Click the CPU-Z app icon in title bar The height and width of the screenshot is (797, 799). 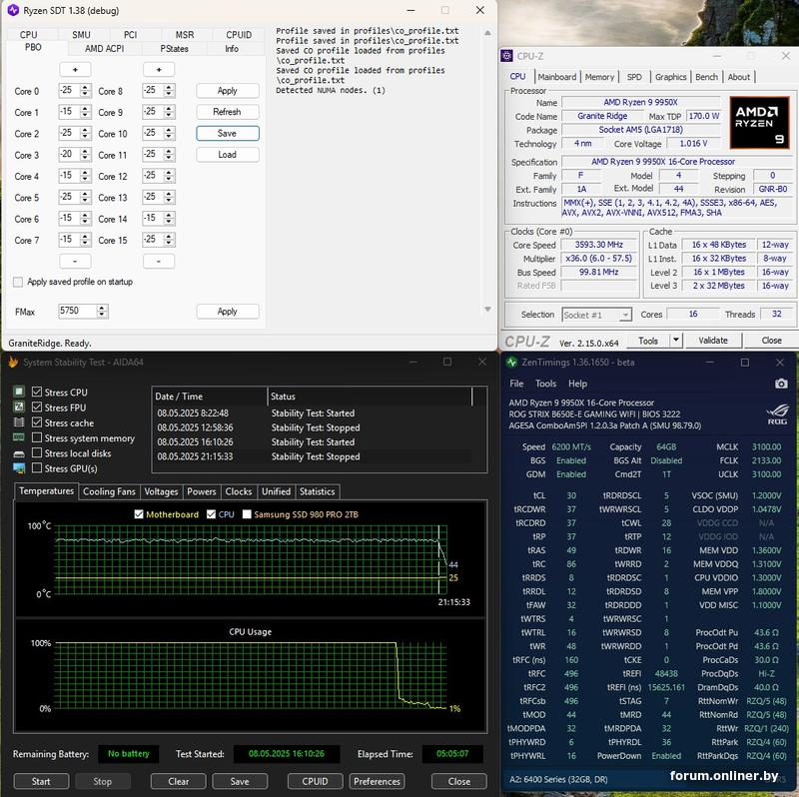506,56
